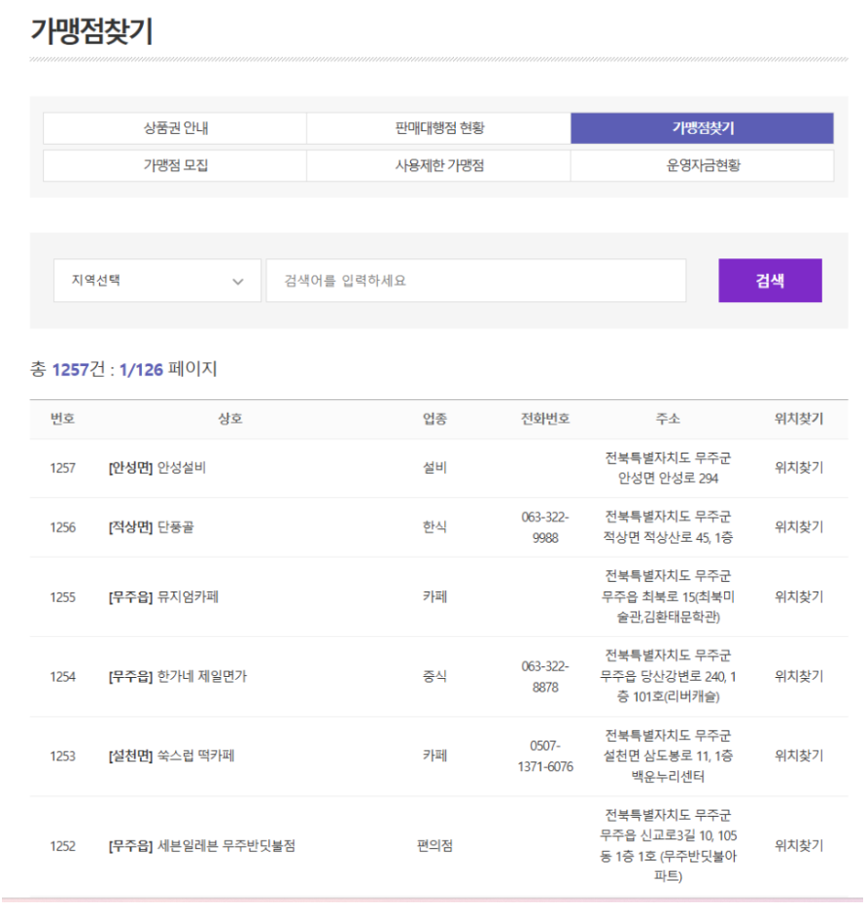Click 위치찾기 for 세븐일레븐 무주반딧불점
This screenshot has height=912, width=868.
tap(798, 846)
